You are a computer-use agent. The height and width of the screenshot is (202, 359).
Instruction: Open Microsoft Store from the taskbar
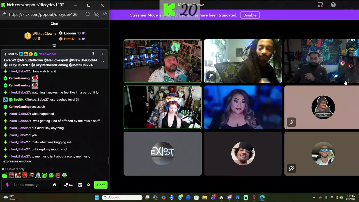coord(197,198)
